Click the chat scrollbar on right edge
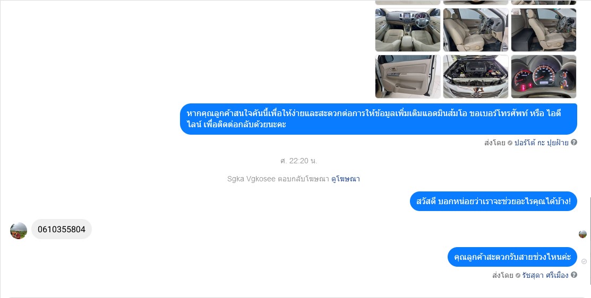Screen dimensions: 591x298 [x=589, y=241]
